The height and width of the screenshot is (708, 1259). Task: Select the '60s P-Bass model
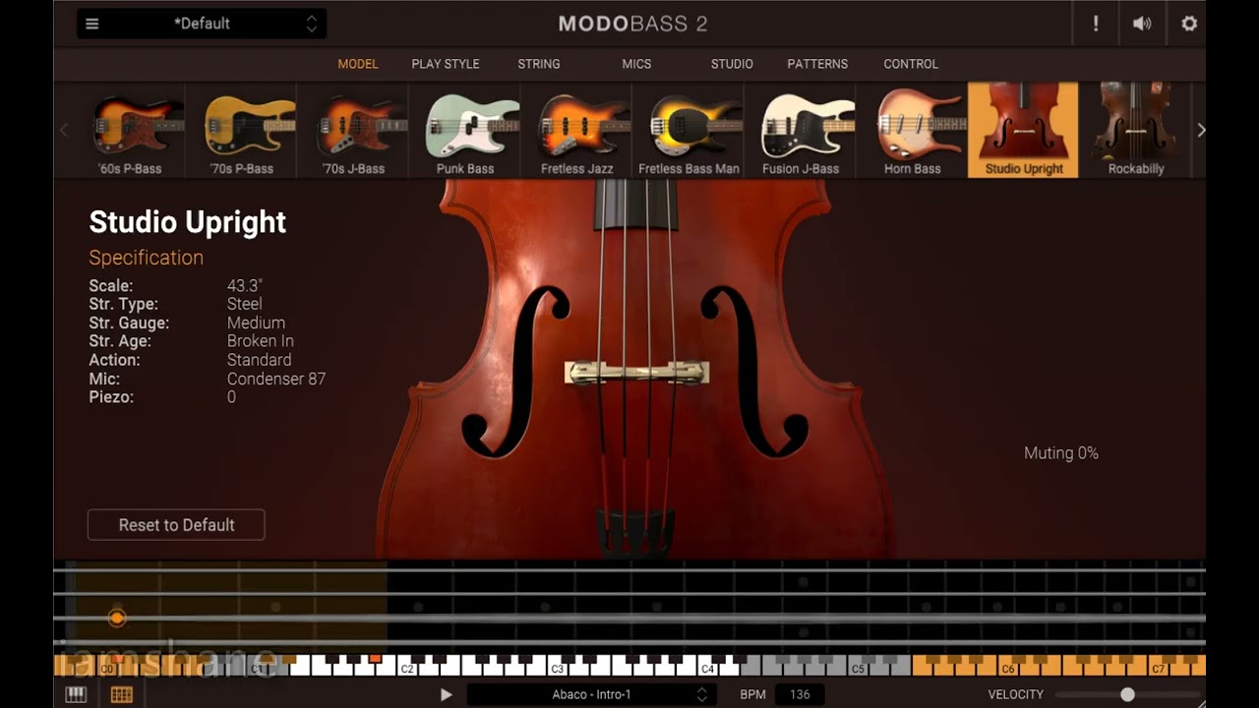(x=130, y=130)
